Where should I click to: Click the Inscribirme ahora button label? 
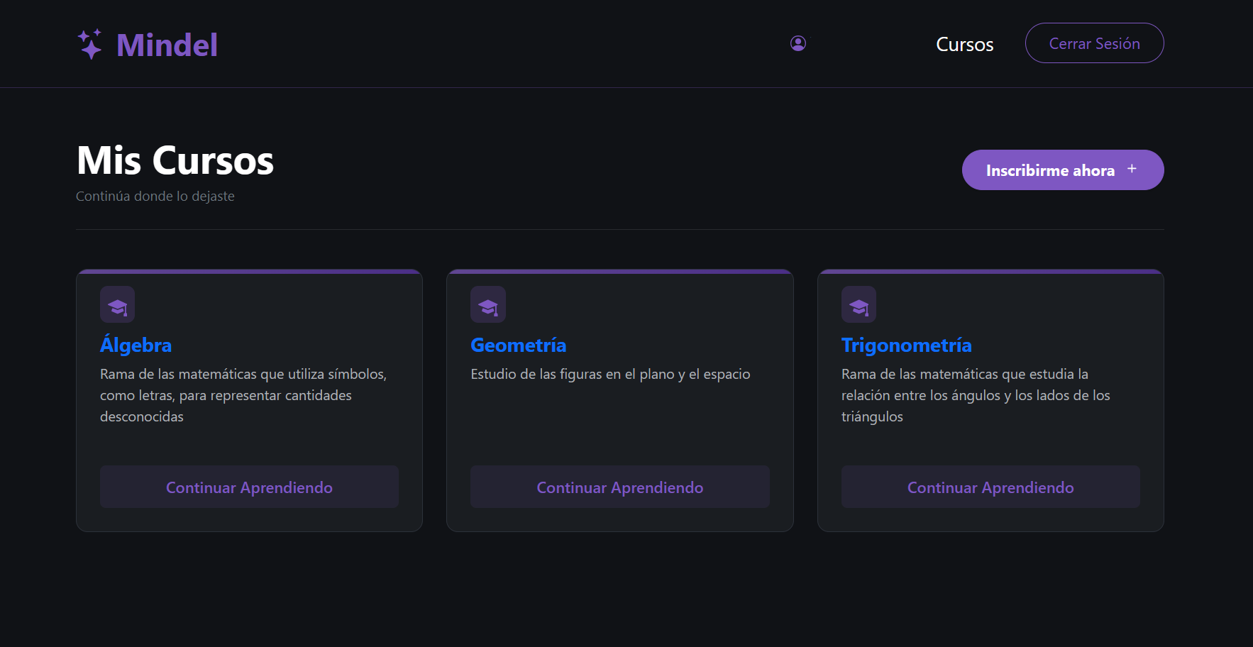pos(1049,170)
